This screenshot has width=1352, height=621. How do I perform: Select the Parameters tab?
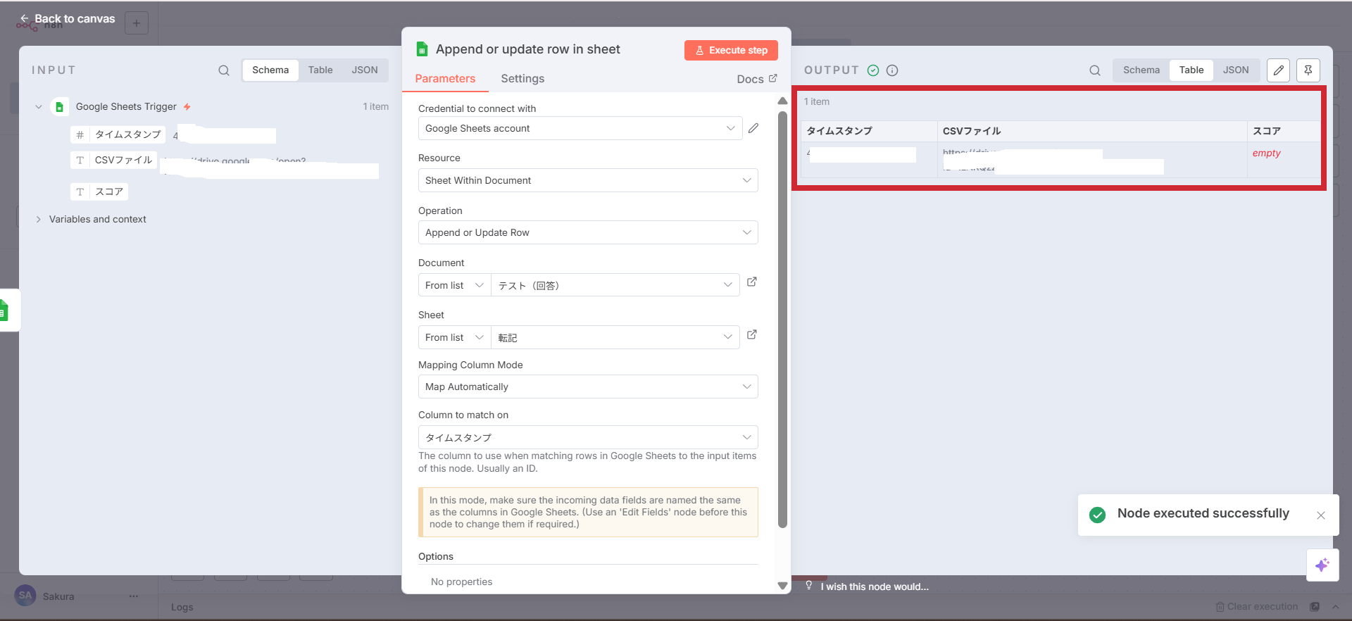coord(445,79)
